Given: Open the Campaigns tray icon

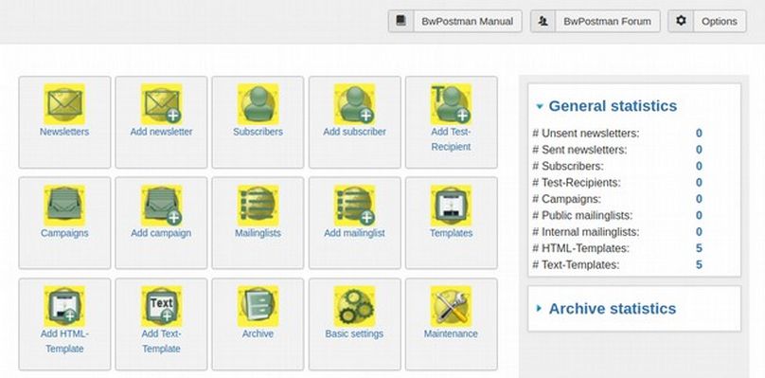Looking at the screenshot, I should coord(64,206).
